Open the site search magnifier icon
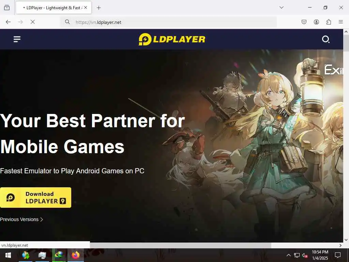349x262 pixels. pyautogui.click(x=326, y=39)
